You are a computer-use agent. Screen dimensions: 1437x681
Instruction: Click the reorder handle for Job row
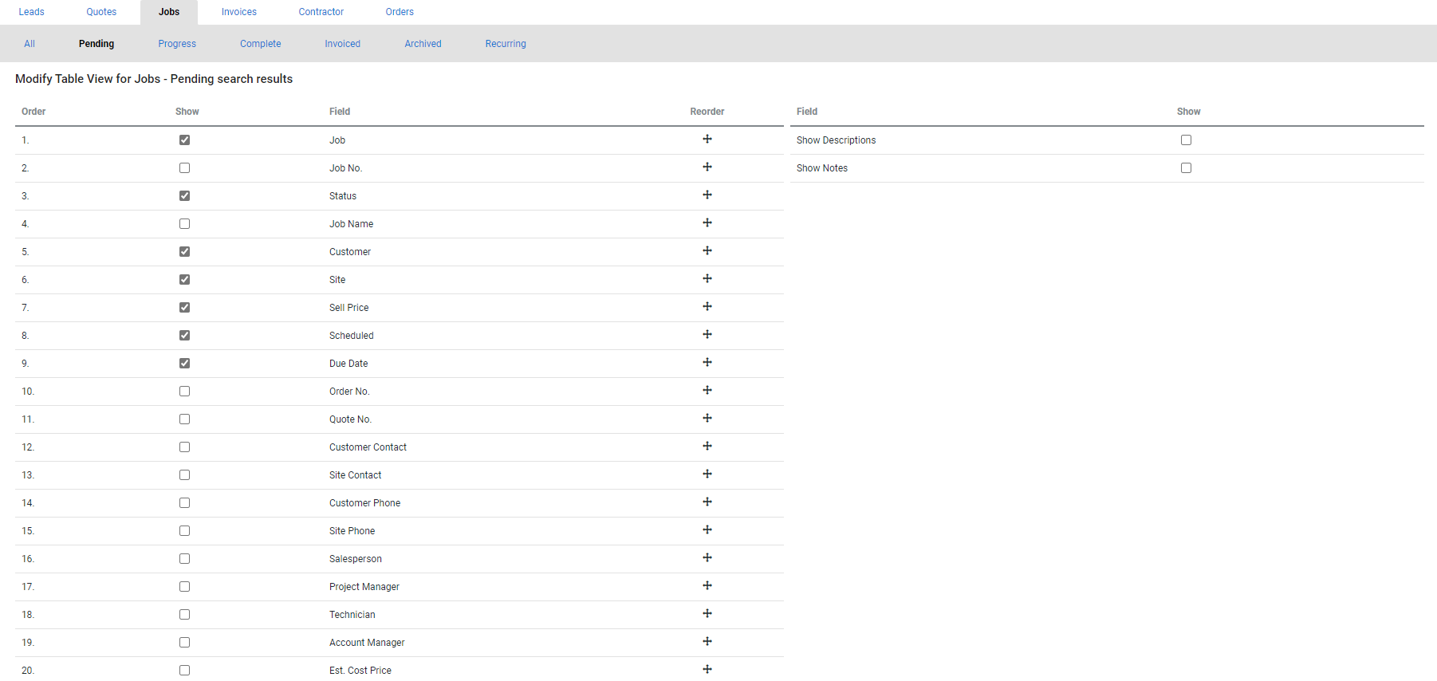pos(707,139)
